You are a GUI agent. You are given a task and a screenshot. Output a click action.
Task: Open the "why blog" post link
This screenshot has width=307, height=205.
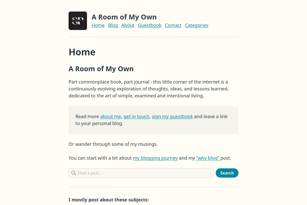208,158
